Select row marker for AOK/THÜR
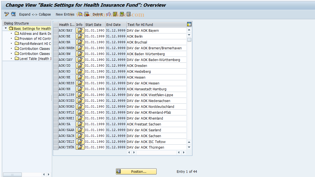 (x=56, y=147)
